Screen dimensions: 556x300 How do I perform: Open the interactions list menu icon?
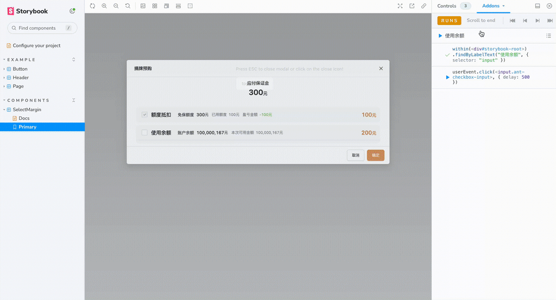(548, 36)
